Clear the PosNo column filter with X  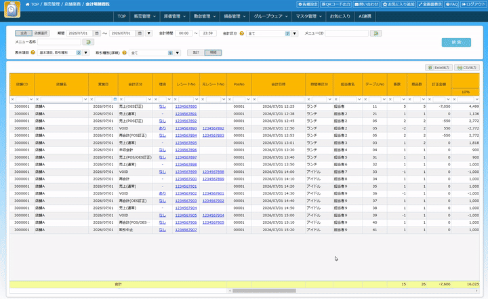tap(229, 100)
